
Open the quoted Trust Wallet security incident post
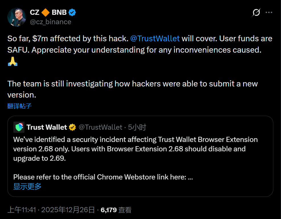135,149
